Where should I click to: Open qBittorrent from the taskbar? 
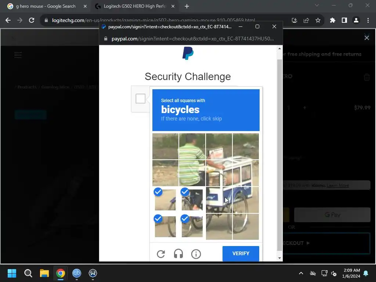tap(77, 273)
